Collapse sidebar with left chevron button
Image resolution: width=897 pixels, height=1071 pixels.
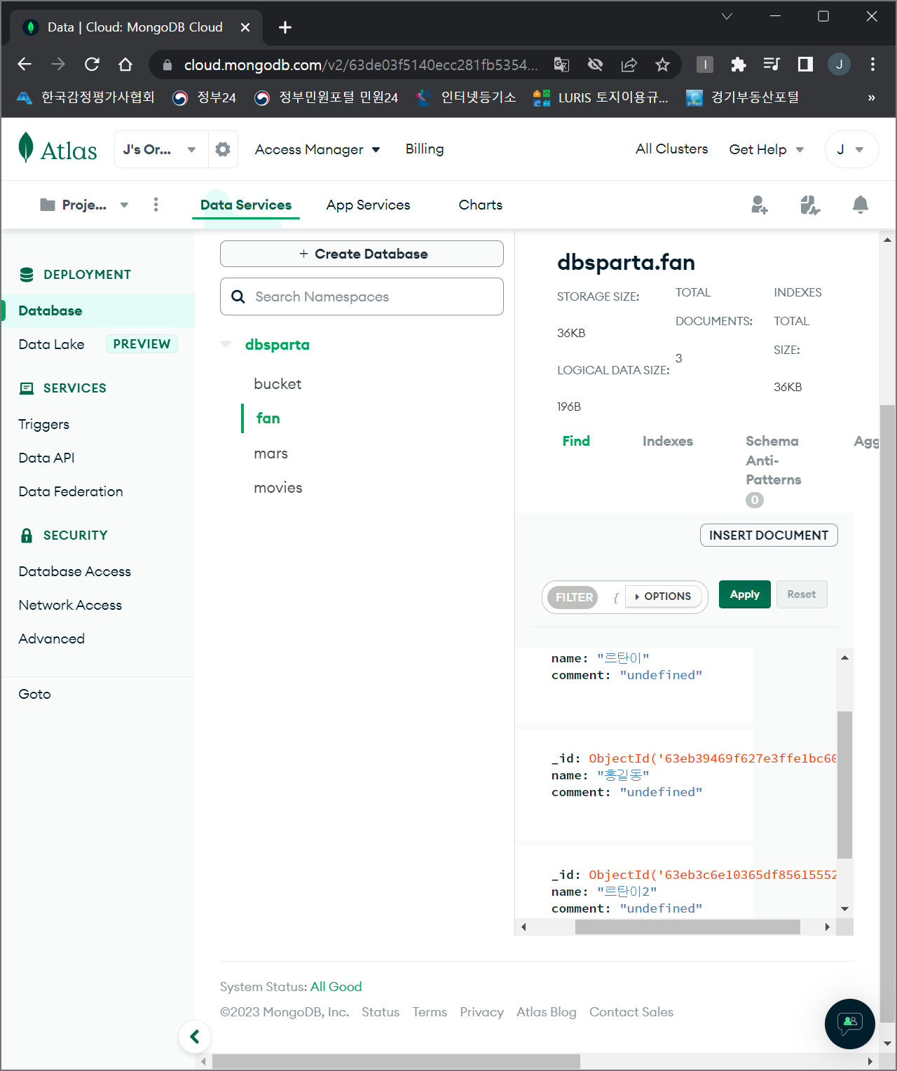pos(195,1036)
